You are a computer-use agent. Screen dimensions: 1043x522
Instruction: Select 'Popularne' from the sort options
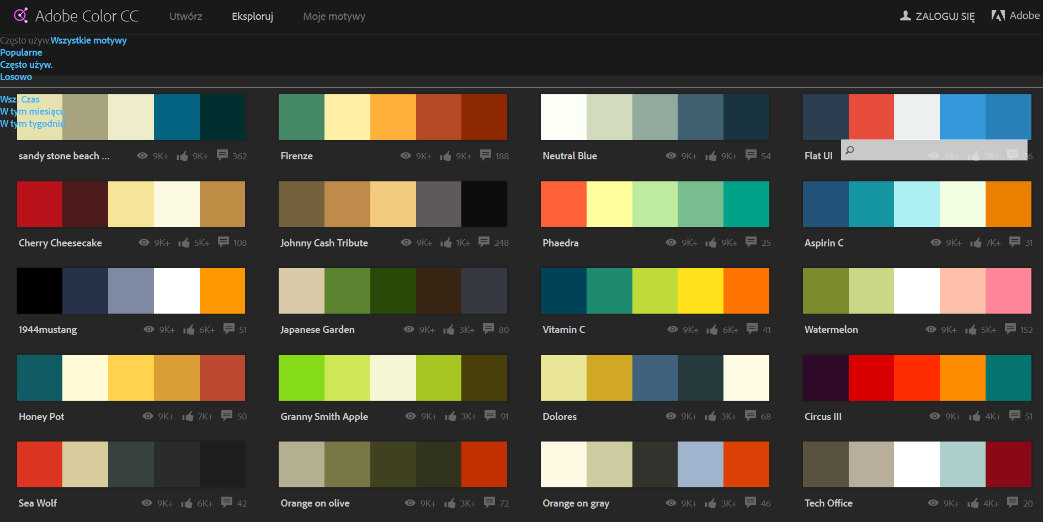[x=21, y=52]
